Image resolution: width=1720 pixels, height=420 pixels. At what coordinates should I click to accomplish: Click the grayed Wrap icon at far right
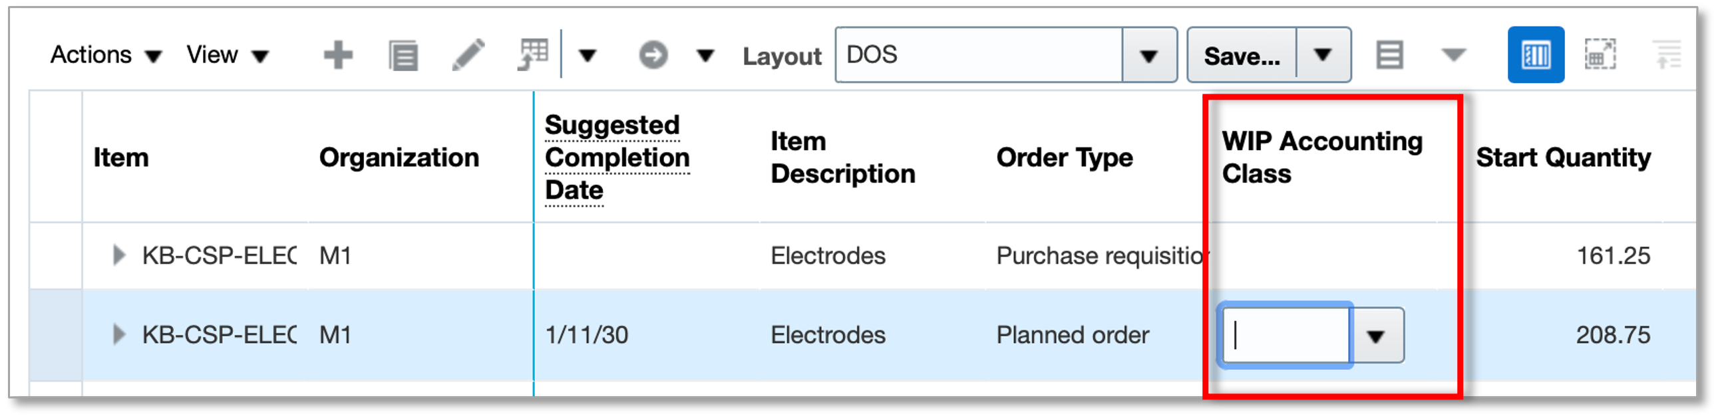(1667, 55)
